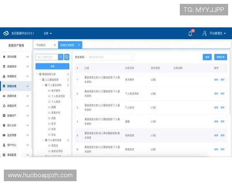Image resolution: width=232 pixels, height=185 pixels.
Task: Click the blue 全部 button above tree
Action: [52, 66]
